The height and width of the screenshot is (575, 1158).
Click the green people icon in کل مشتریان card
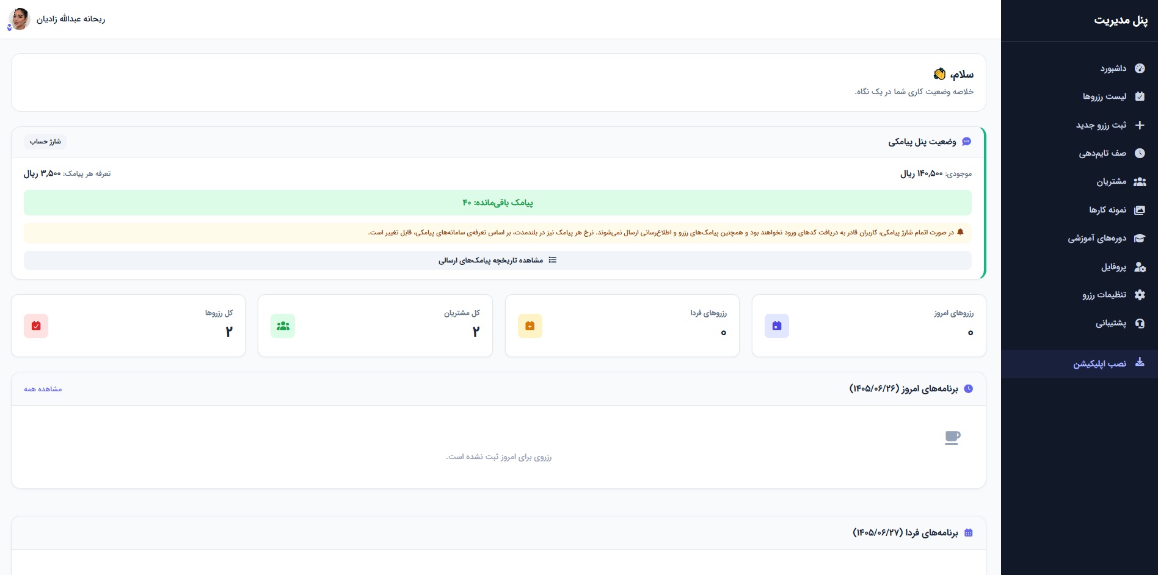pos(283,326)
